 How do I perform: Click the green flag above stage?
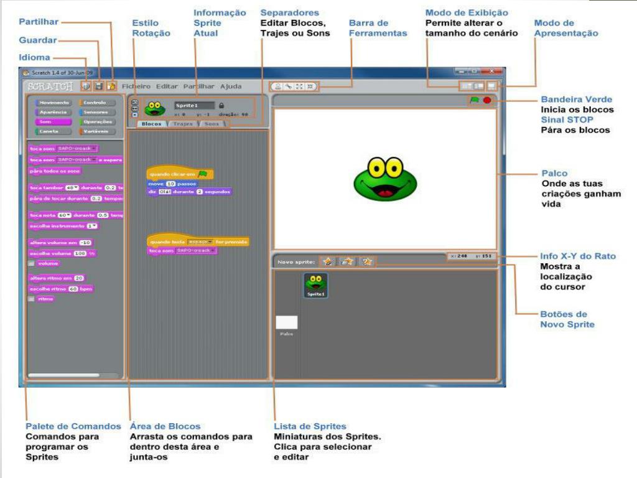[x=474, y=100]
